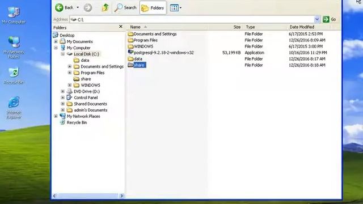Click folder pane scroll left arrow
Screen dimensions: 363x204
click(x=54, y=196)
